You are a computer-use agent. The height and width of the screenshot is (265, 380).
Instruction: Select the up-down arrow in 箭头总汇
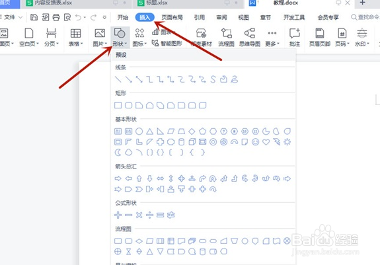coord(171,178)
